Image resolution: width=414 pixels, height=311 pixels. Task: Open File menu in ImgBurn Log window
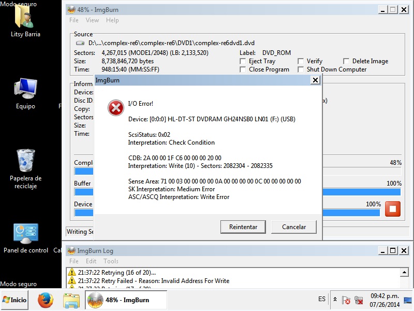click(x=74, y=261)
